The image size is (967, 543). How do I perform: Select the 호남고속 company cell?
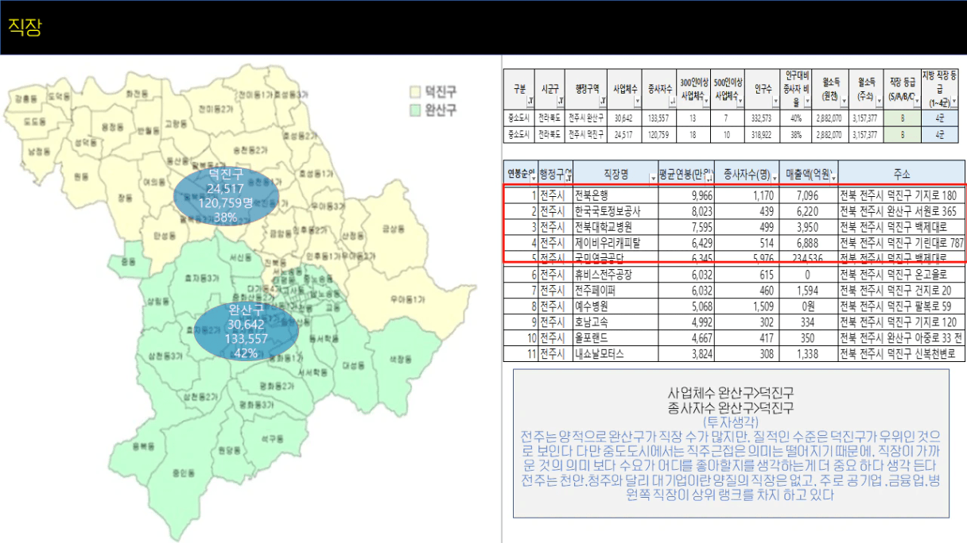pyautogui.click(x=615, y=322)
